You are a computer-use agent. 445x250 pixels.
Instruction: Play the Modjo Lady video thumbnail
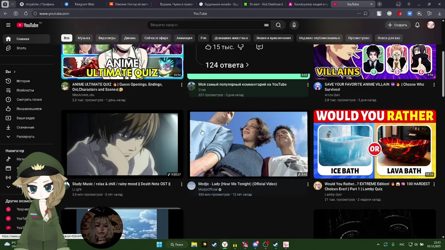(x=248, y=144)
